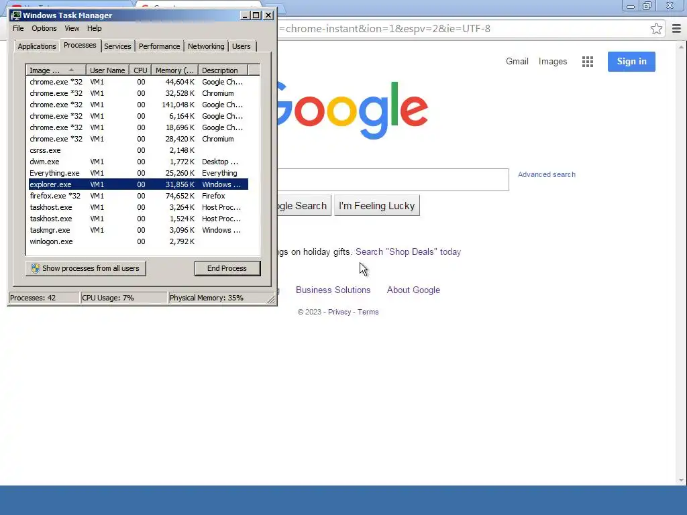The width and height of the screenshot is (687, 515).
Task: Click the CPU Usage: 7% status entry
Action: pos(124,298)
